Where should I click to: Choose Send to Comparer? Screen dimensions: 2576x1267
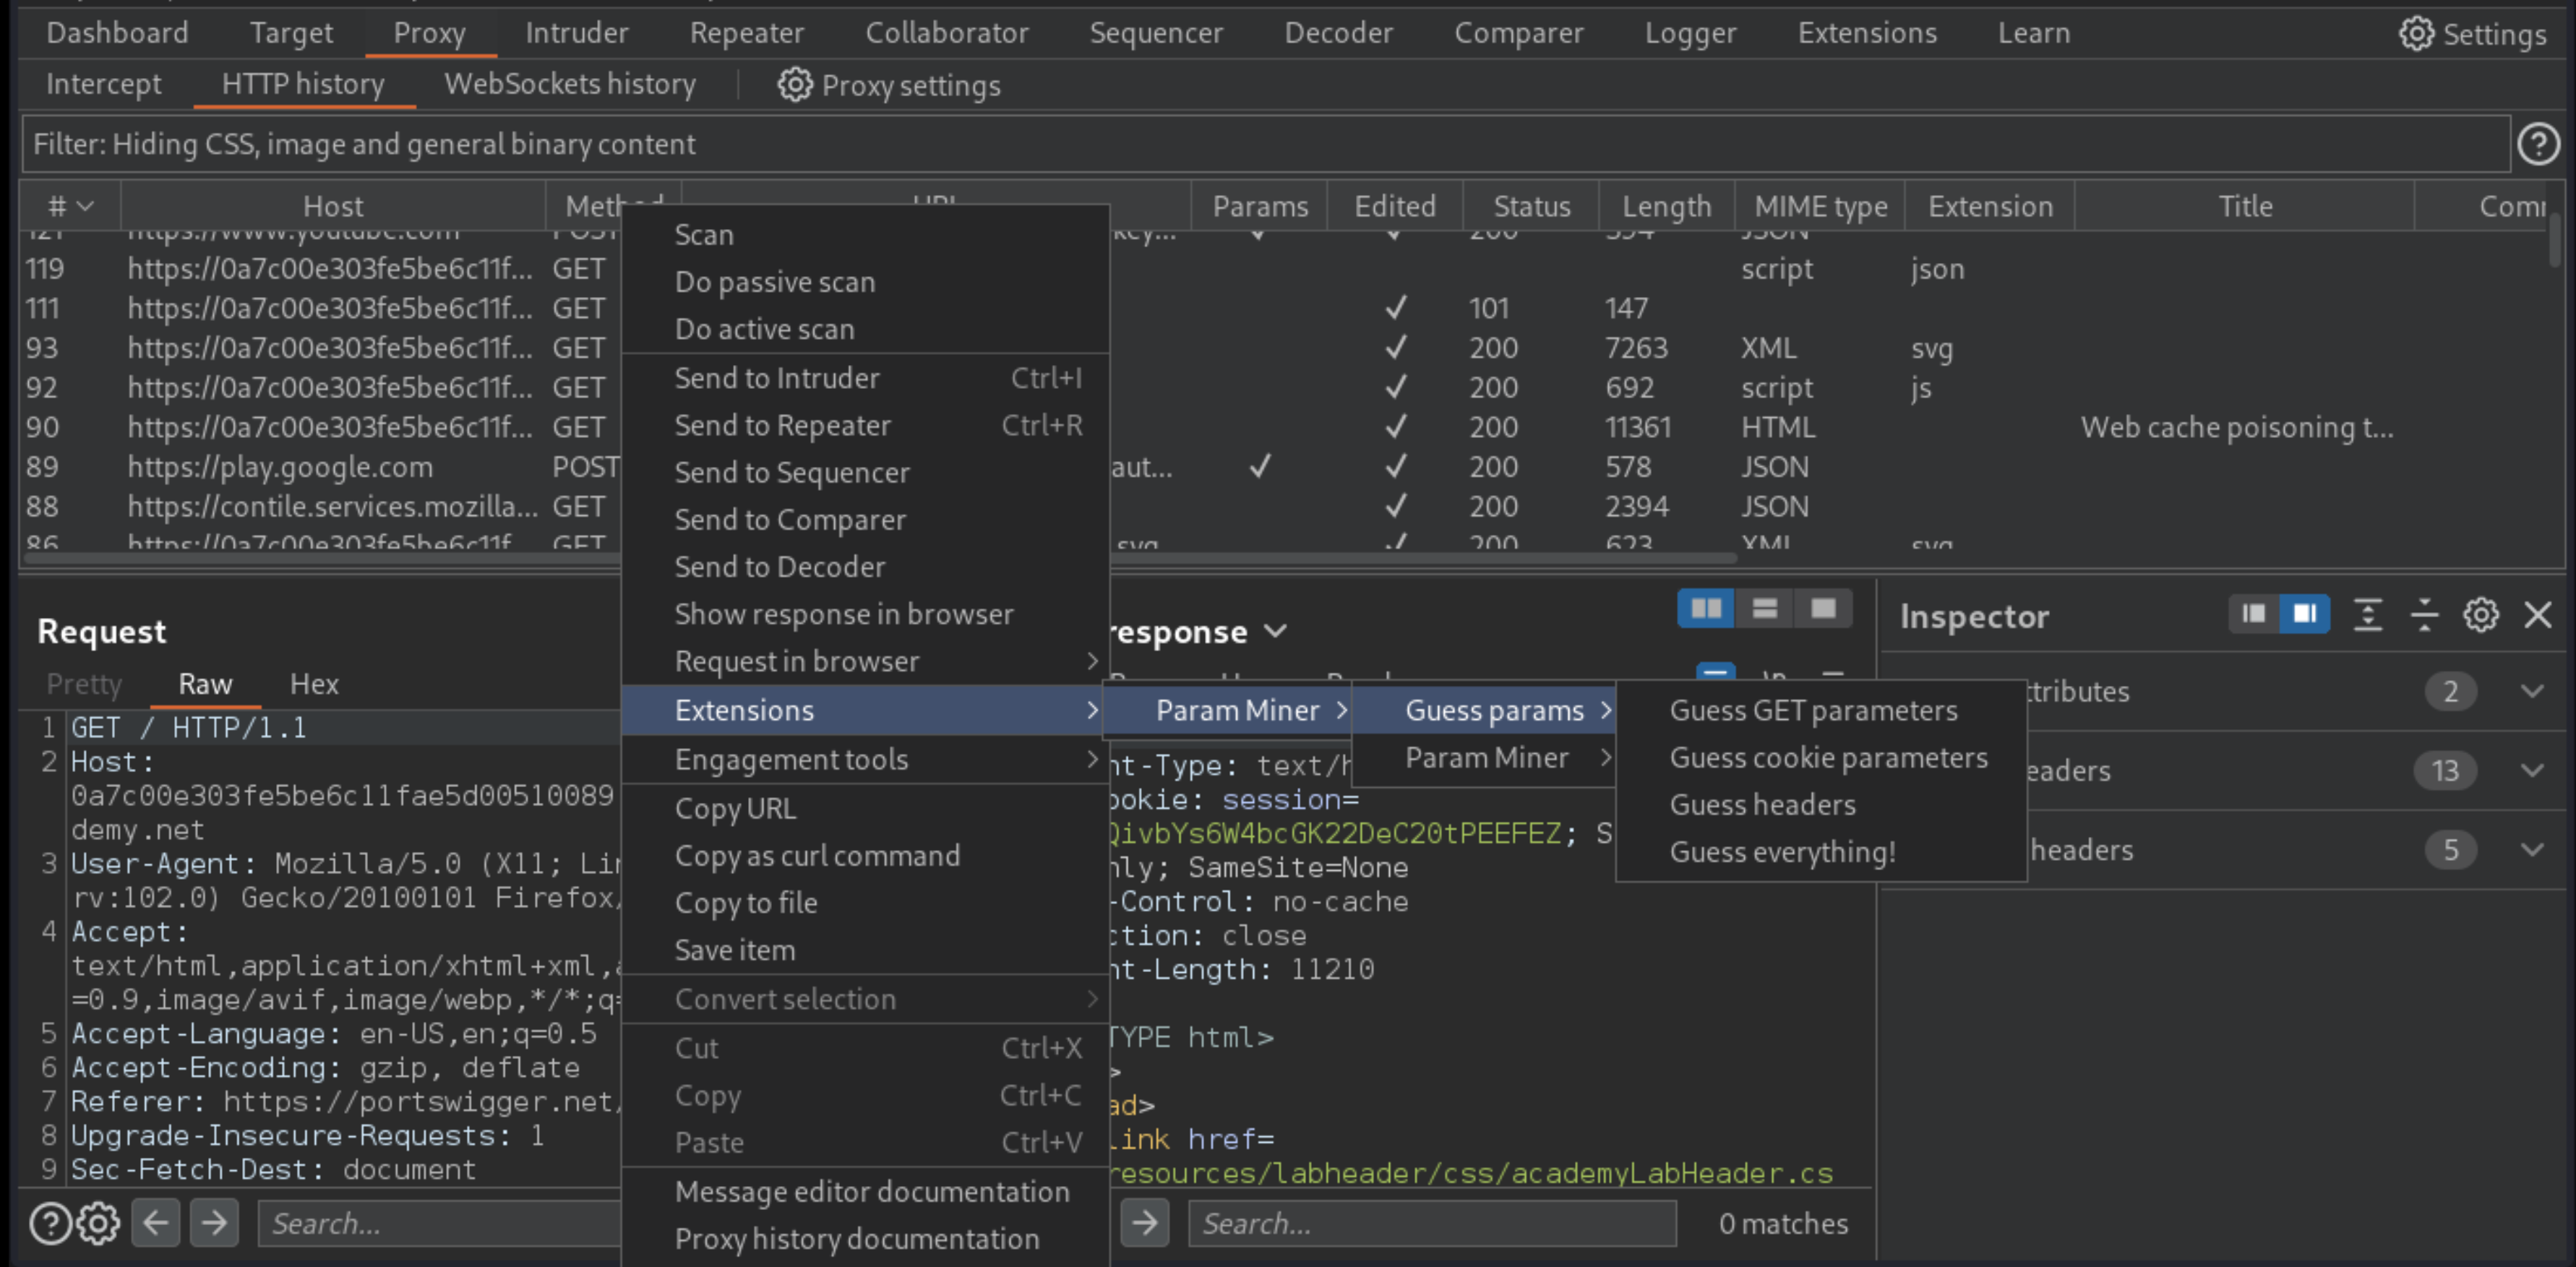pos(865,520)
